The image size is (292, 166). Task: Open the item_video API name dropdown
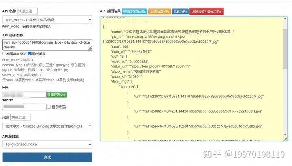click(47, 20)
